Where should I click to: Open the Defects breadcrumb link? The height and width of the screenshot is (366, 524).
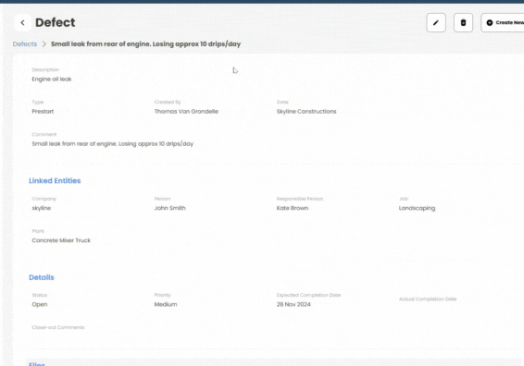(25, 44)
